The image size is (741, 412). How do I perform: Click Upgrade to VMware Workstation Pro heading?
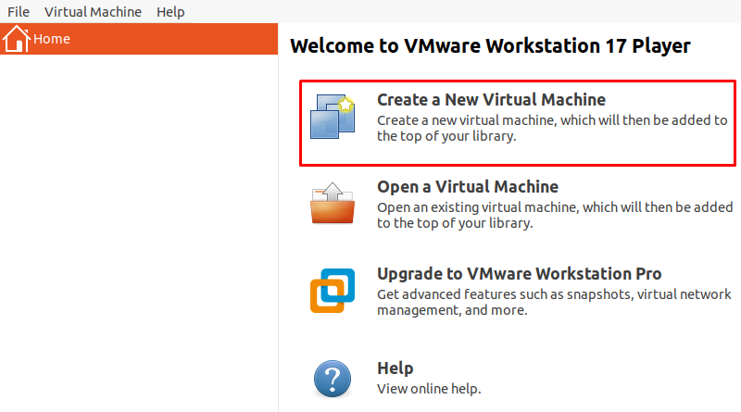tap(520, 274)
